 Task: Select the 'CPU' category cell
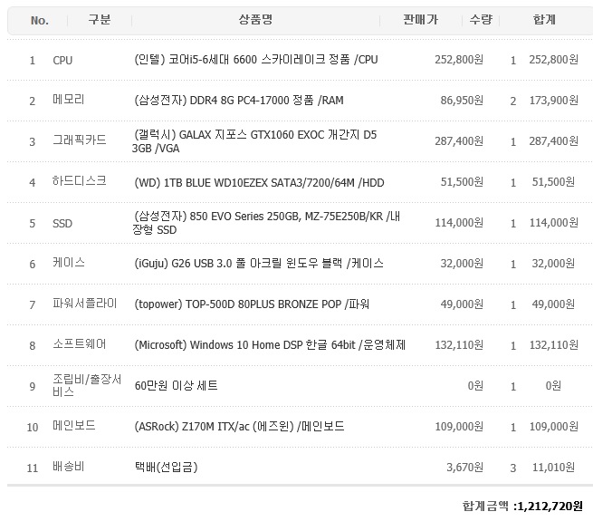(x=62, y=60)
